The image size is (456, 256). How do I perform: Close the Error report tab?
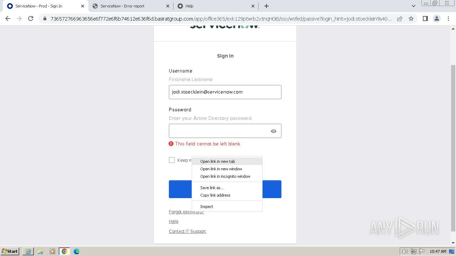point(168,6)
